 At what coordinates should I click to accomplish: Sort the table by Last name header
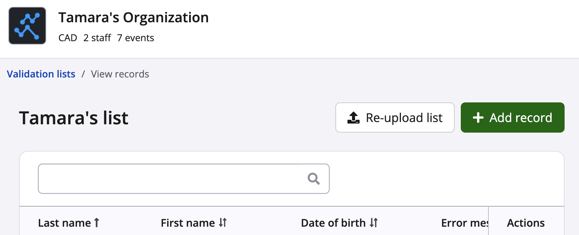point(64,223)
